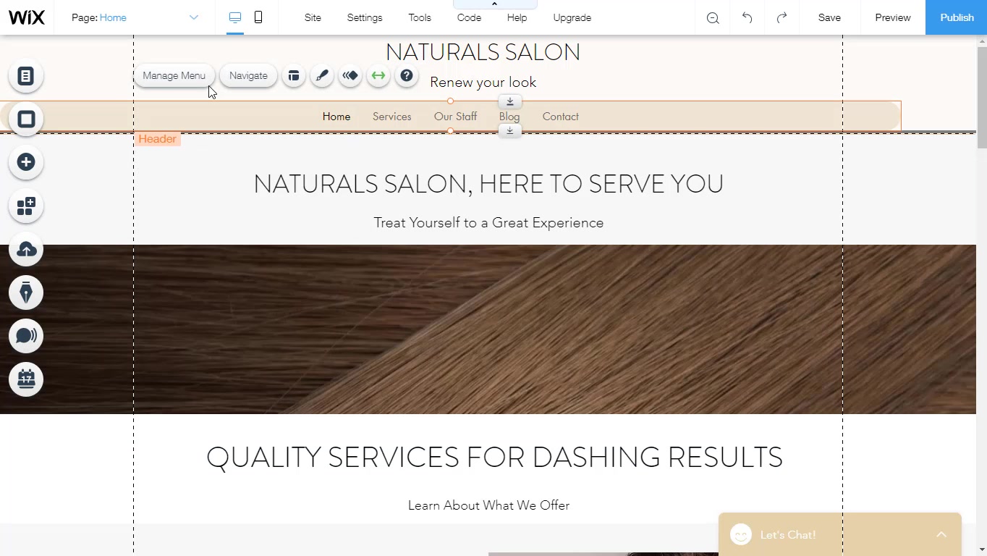
Task: Switch to the desktop editor view
Action: point(235,17)
